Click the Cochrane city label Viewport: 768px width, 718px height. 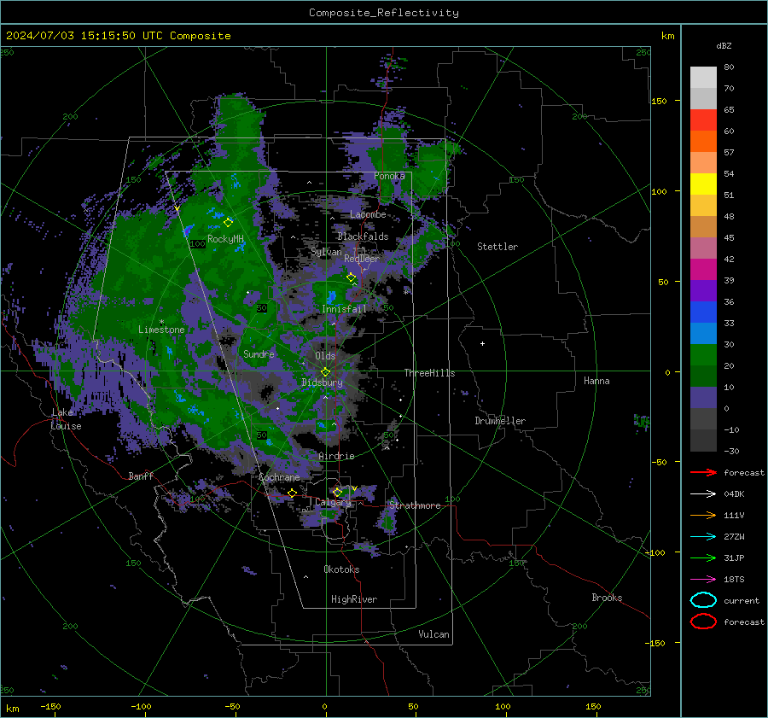tap(279, 477)
